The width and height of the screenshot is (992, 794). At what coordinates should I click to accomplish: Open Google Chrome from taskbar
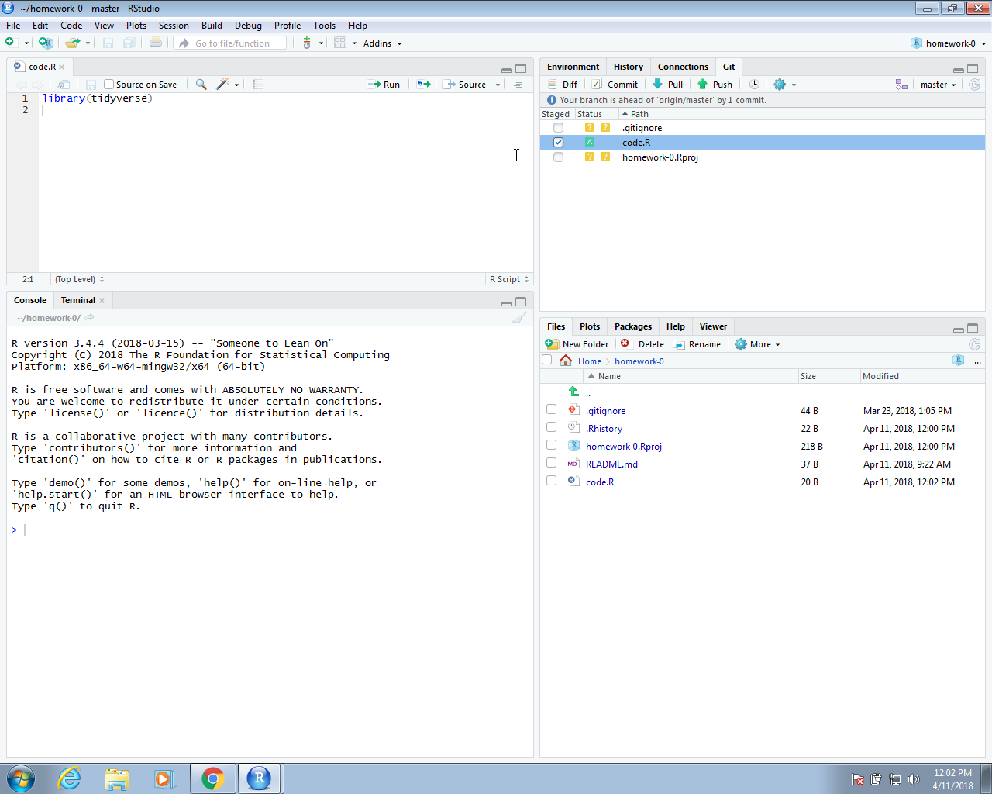click(x=213, y=778)
